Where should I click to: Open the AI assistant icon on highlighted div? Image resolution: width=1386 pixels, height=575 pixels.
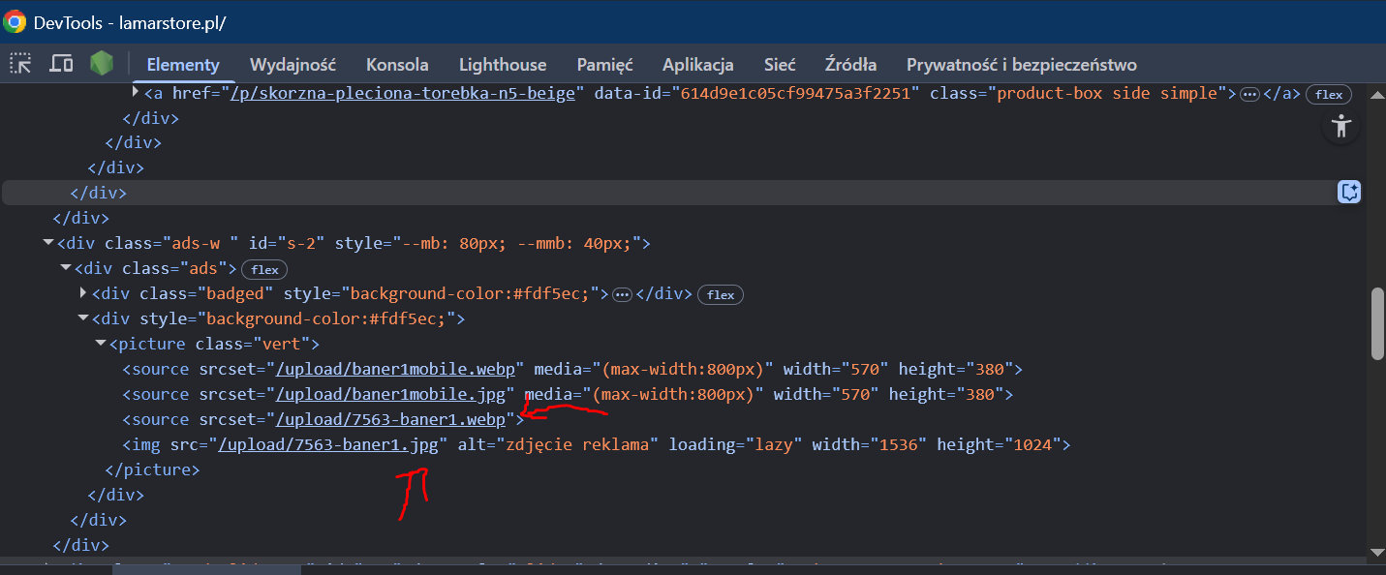[1349, 192]
